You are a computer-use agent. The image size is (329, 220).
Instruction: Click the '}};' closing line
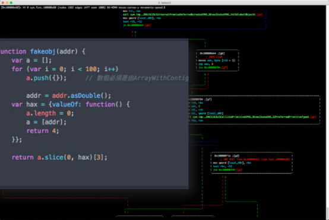tap(17, 140)
